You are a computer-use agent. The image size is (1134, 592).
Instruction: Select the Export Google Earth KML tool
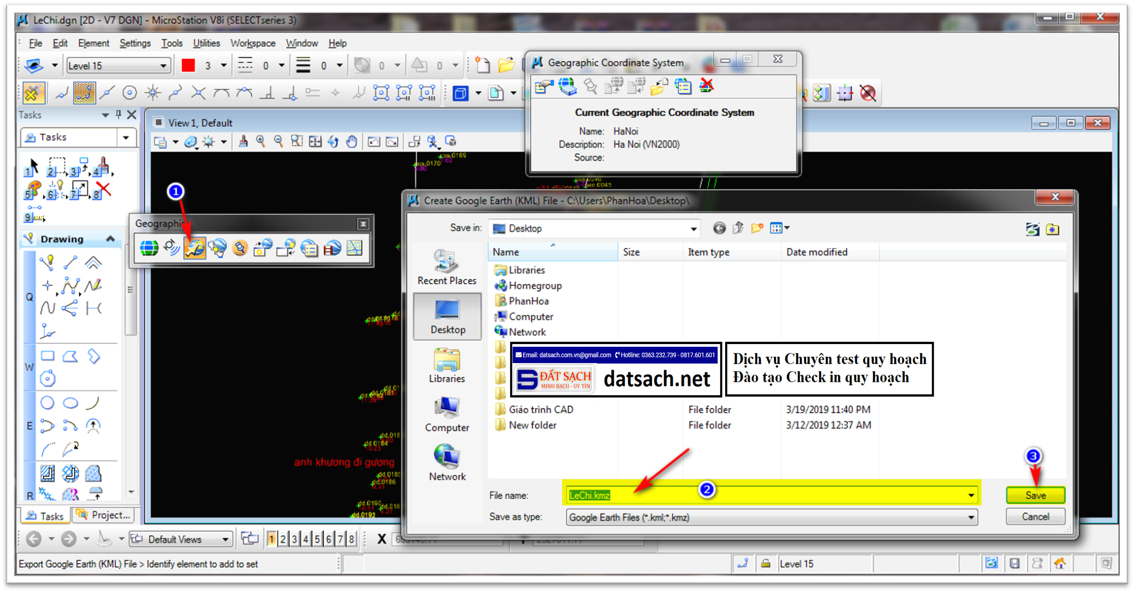click(x=195, y=248)
